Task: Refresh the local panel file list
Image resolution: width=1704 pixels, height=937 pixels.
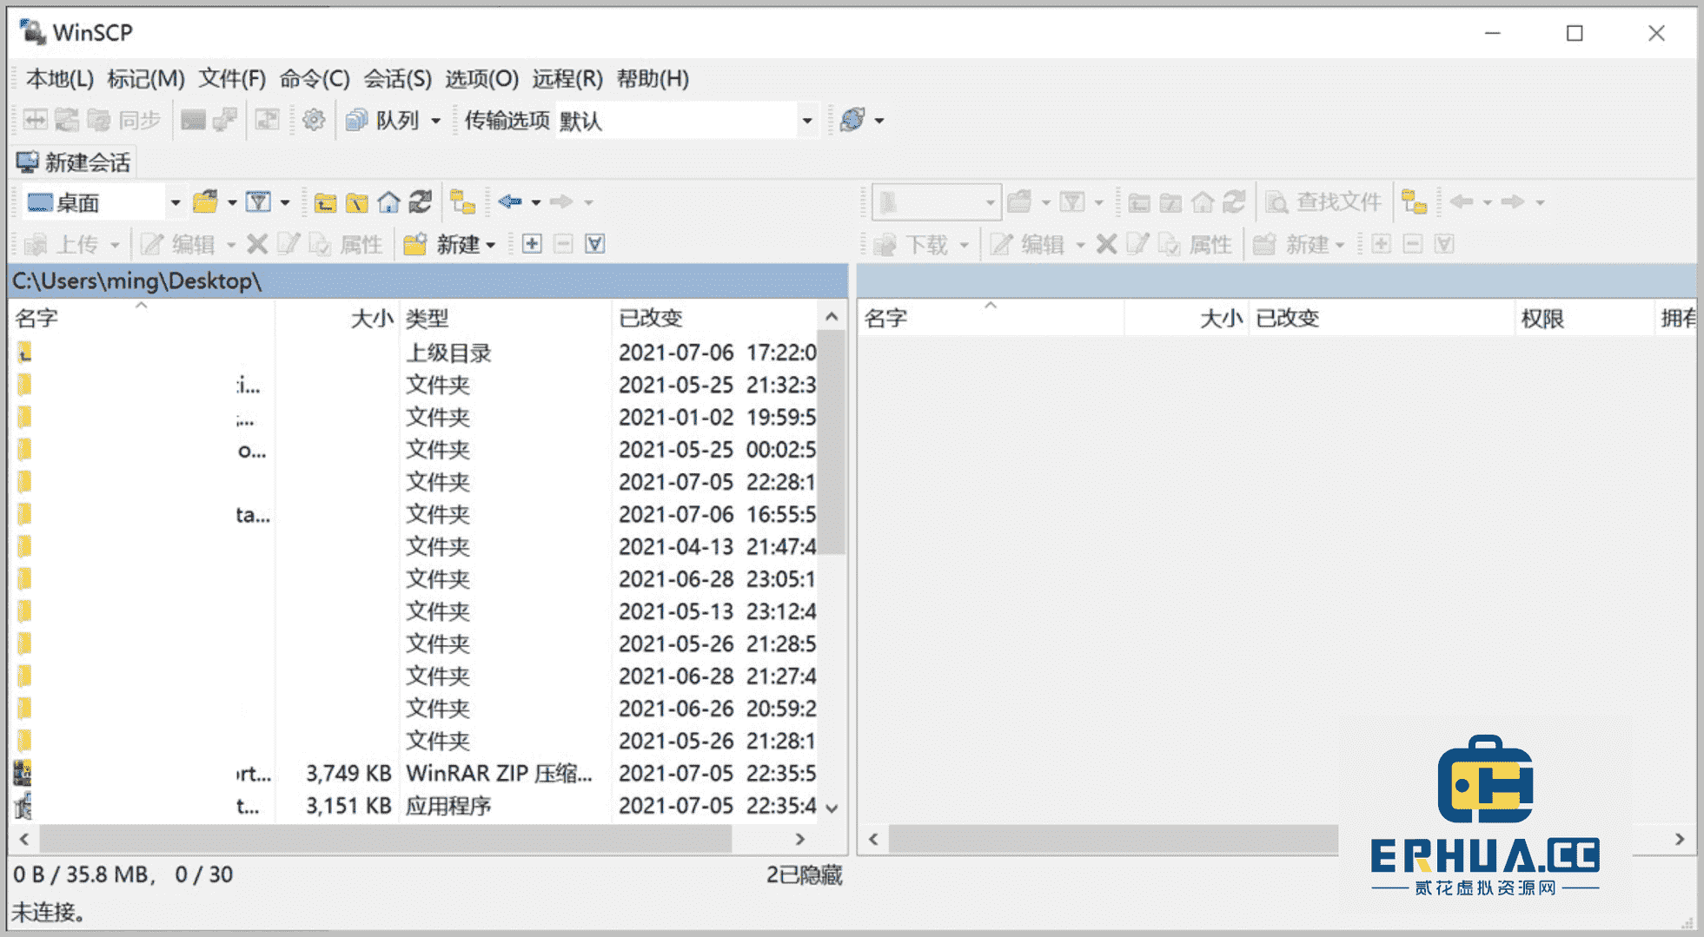Action: [x=421, y=202]
